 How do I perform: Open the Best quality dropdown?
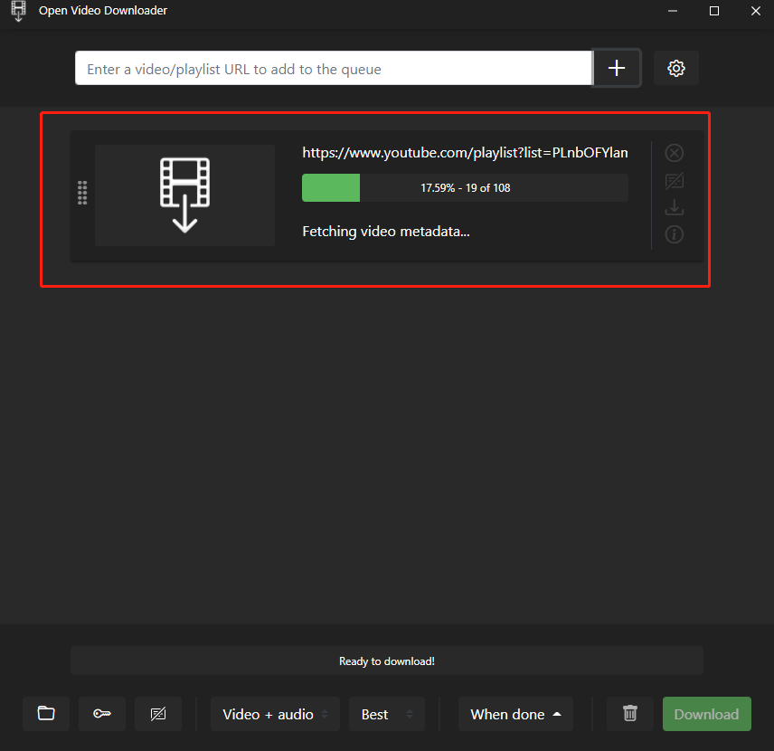(386, 714)
